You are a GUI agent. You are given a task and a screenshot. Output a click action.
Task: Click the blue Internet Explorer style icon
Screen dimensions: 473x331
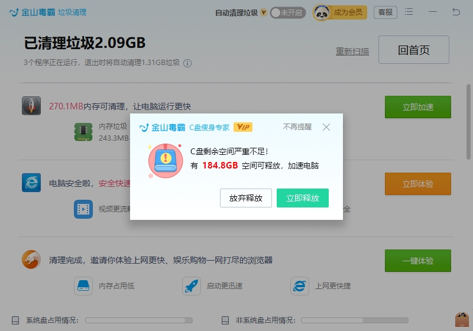[31, 183]
